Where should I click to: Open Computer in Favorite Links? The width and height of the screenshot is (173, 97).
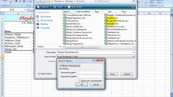click(x=45, y=28)
